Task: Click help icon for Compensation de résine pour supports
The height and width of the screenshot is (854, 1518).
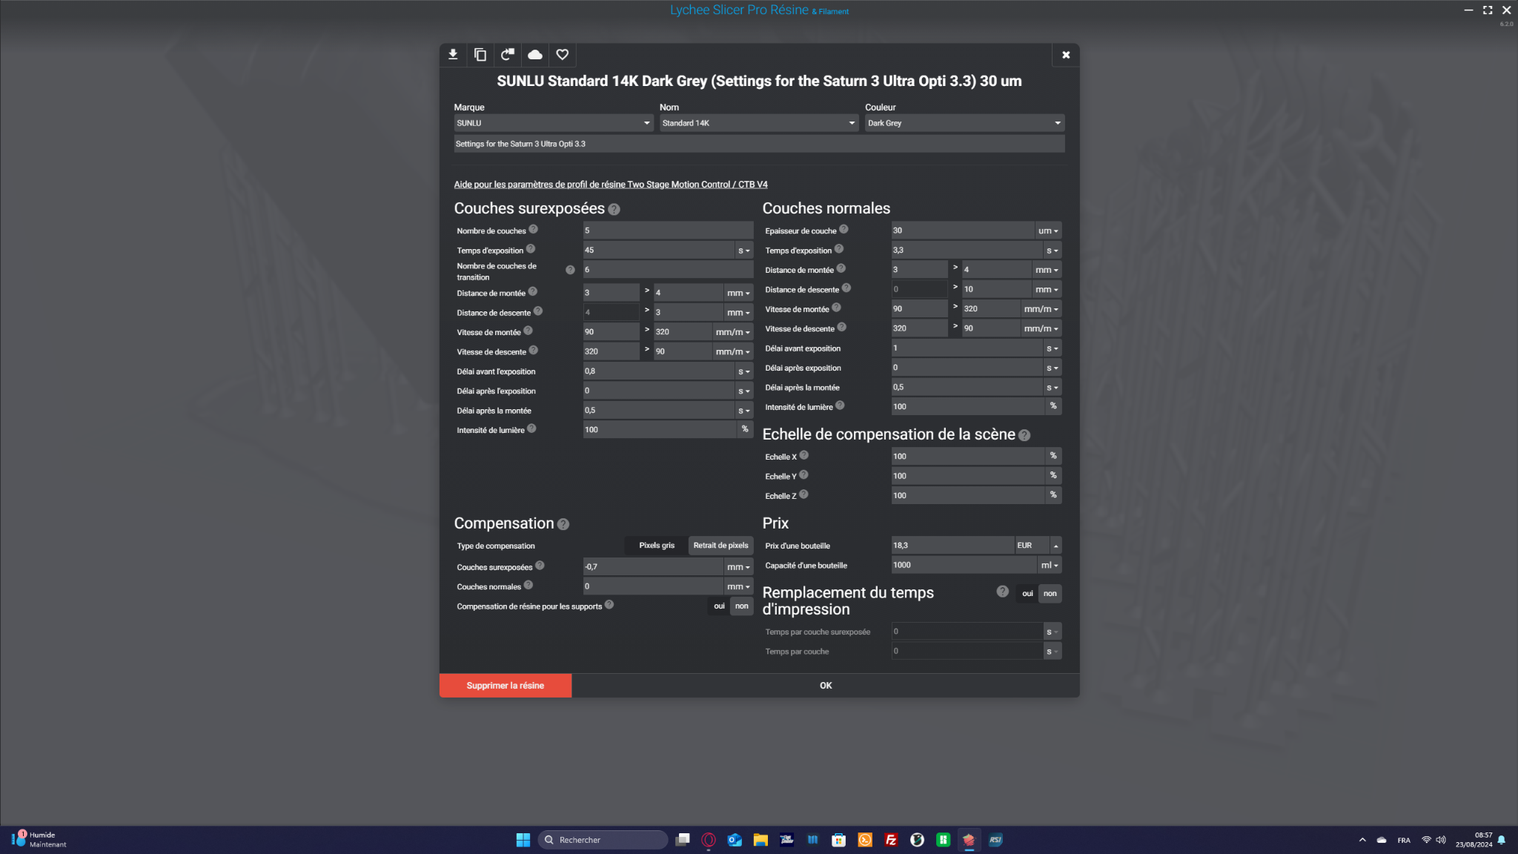Action: tap(609, 605)
